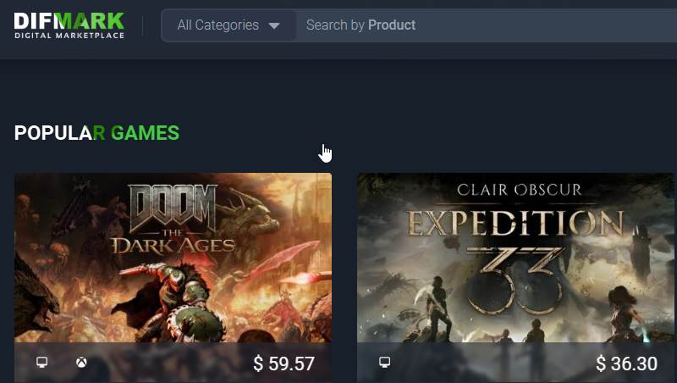Viewport: 677px width, 383px height.
Task: Open the All Categories dropdown
Action: pyautogui.click(x=228, y=25)
